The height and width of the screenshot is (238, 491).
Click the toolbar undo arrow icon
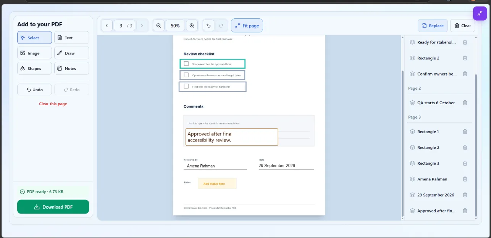pyautogui.click(x=208, y=26)
